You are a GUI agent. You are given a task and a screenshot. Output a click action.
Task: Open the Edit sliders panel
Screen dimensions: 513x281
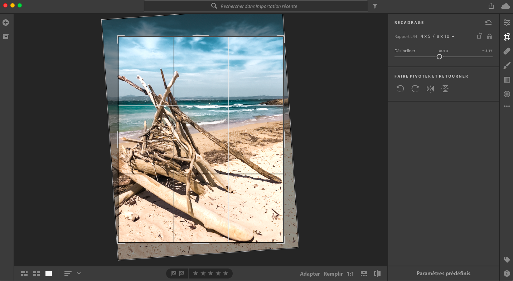click(x=507, y=23)
